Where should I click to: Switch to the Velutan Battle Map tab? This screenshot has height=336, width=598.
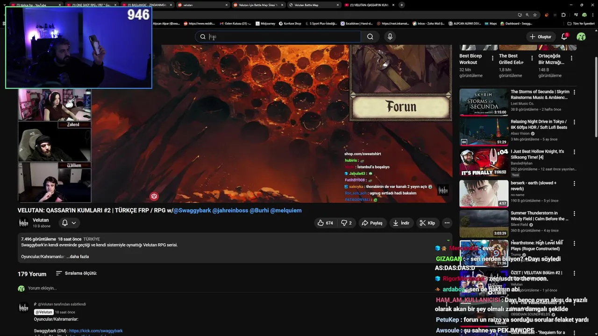(314, 5)
